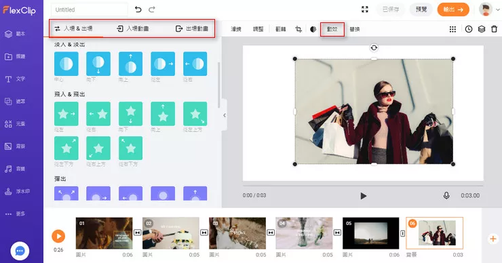
Task: Click the preview progress bar under canvas
Action: [363, 186]
